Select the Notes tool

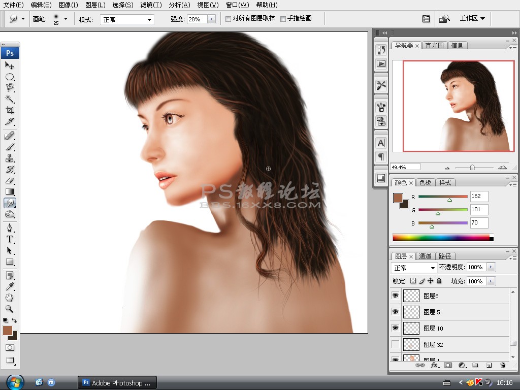tap(10, 275)
